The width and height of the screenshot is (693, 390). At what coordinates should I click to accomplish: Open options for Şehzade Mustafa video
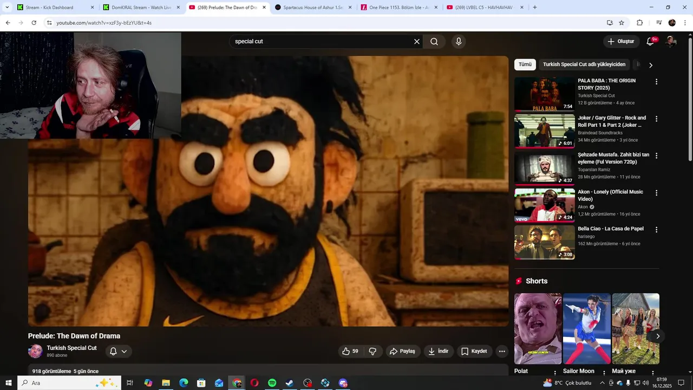[x=656, y=155]
